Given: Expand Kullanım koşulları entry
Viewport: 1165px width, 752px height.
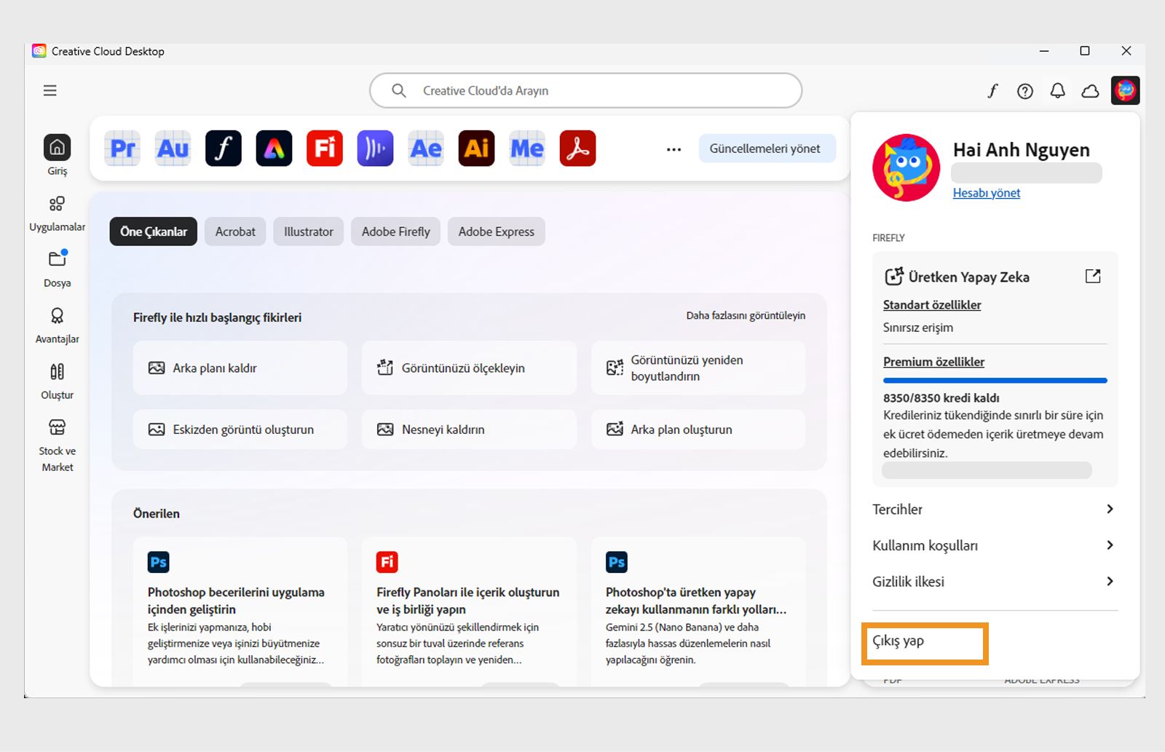Looking at the screenshot, I should click(994, 545).
